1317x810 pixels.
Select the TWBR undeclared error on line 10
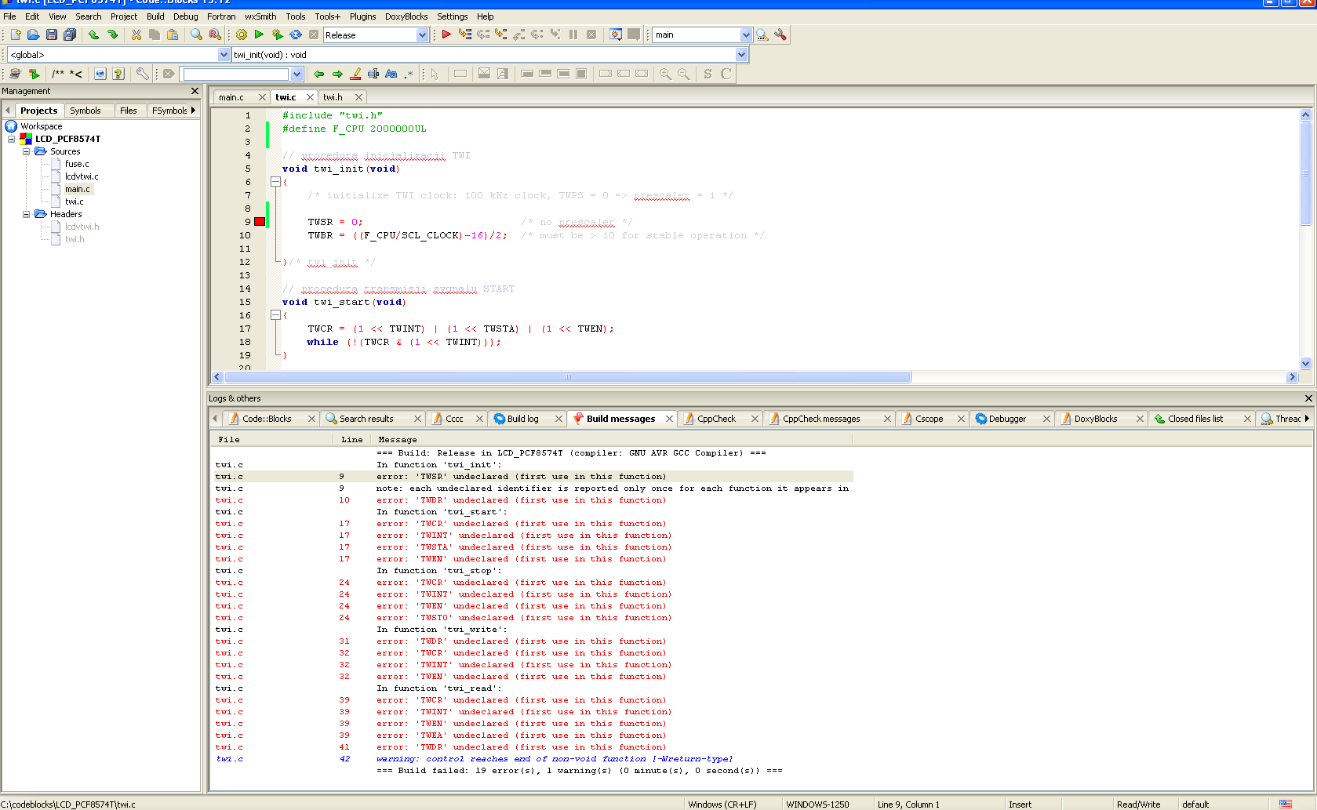[521, 500]
